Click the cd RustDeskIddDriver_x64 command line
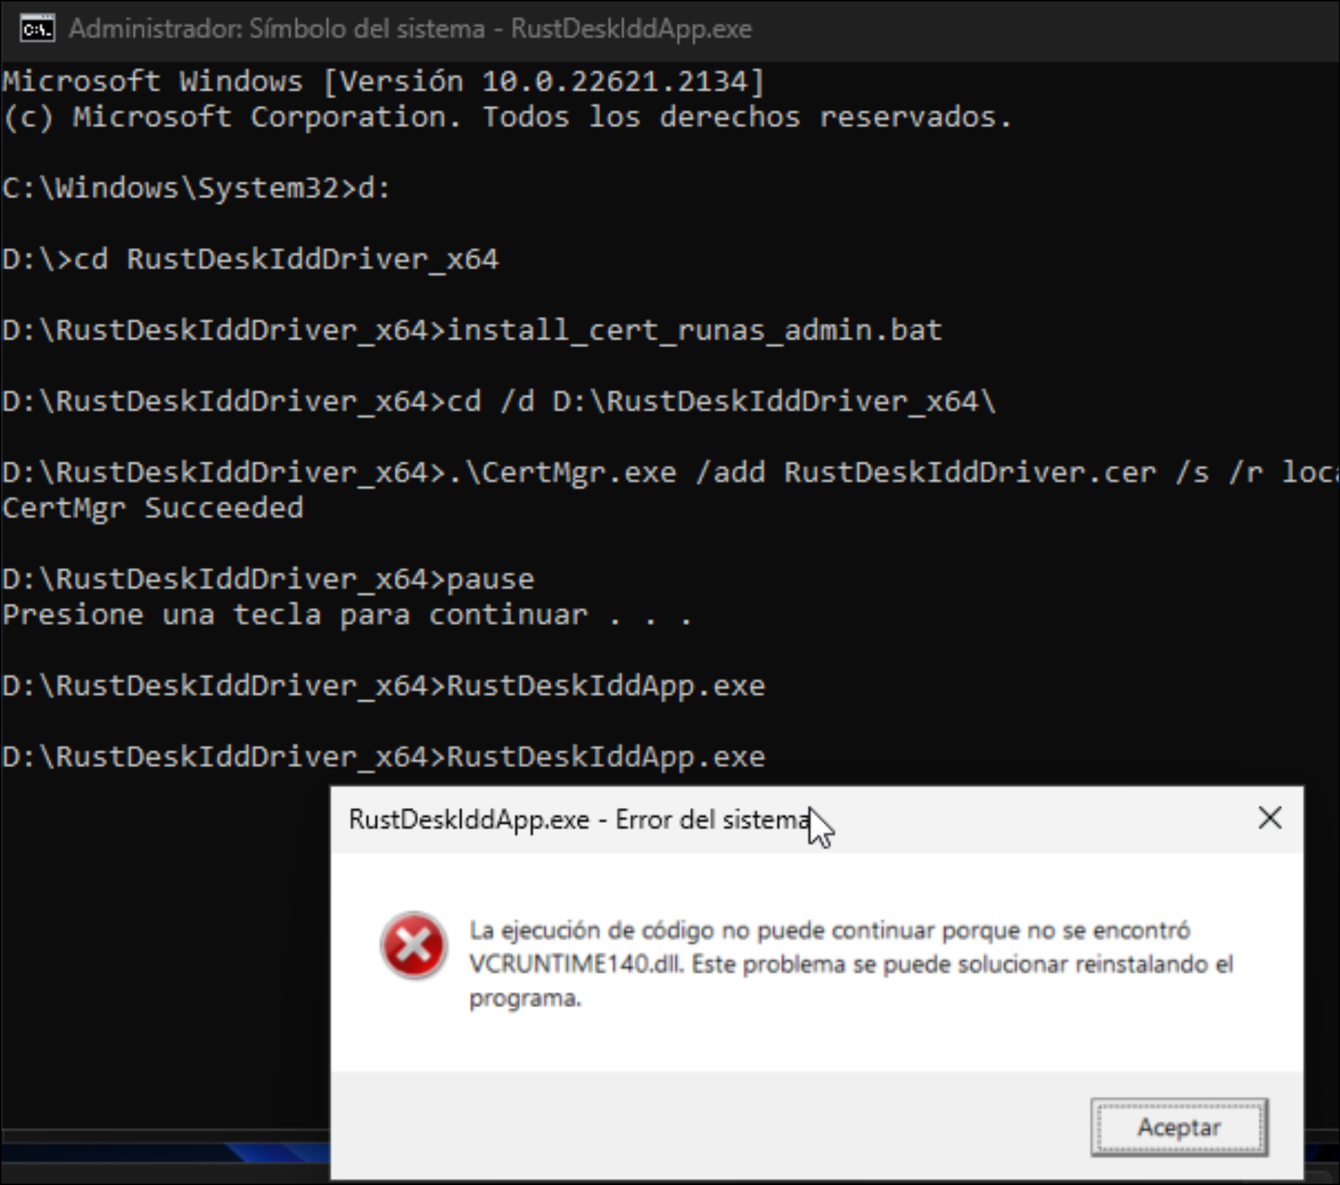The width and height of the screenshot is (1340, 1185). [251, 259]
